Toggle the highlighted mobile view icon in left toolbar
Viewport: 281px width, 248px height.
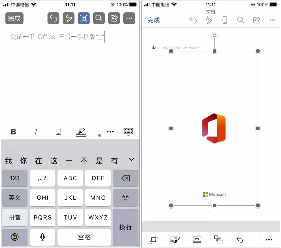[84, 18]
